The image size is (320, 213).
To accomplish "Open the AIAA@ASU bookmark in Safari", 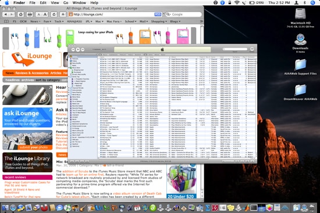I will pos(74,21).
